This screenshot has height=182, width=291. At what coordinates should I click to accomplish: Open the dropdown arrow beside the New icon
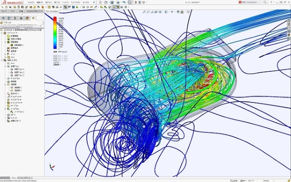coord(103,2)
